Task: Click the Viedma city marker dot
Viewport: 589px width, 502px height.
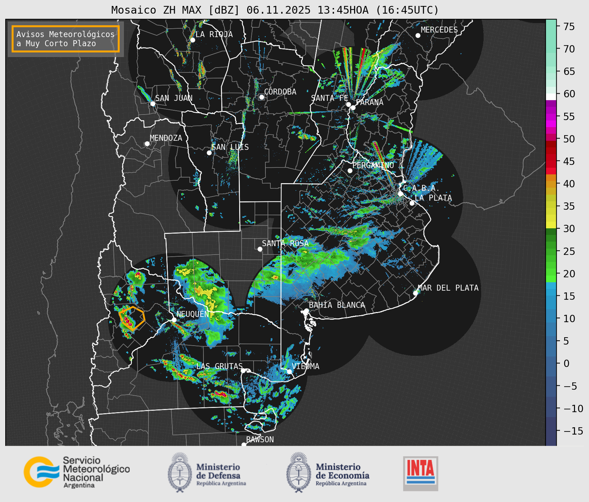Action: coord(289,371)
